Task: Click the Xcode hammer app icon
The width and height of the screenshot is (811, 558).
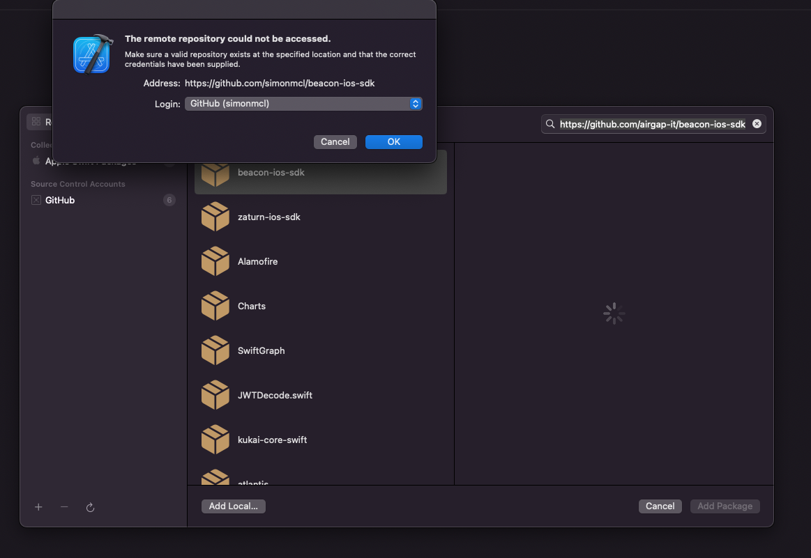Action: coord(93,54)
